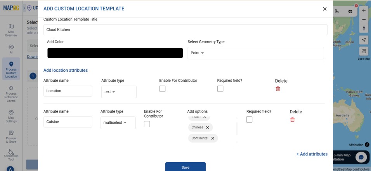Zoom out on the map
Image resolution: width=371 pixels, height=171 pixels.
pos(364,20)
